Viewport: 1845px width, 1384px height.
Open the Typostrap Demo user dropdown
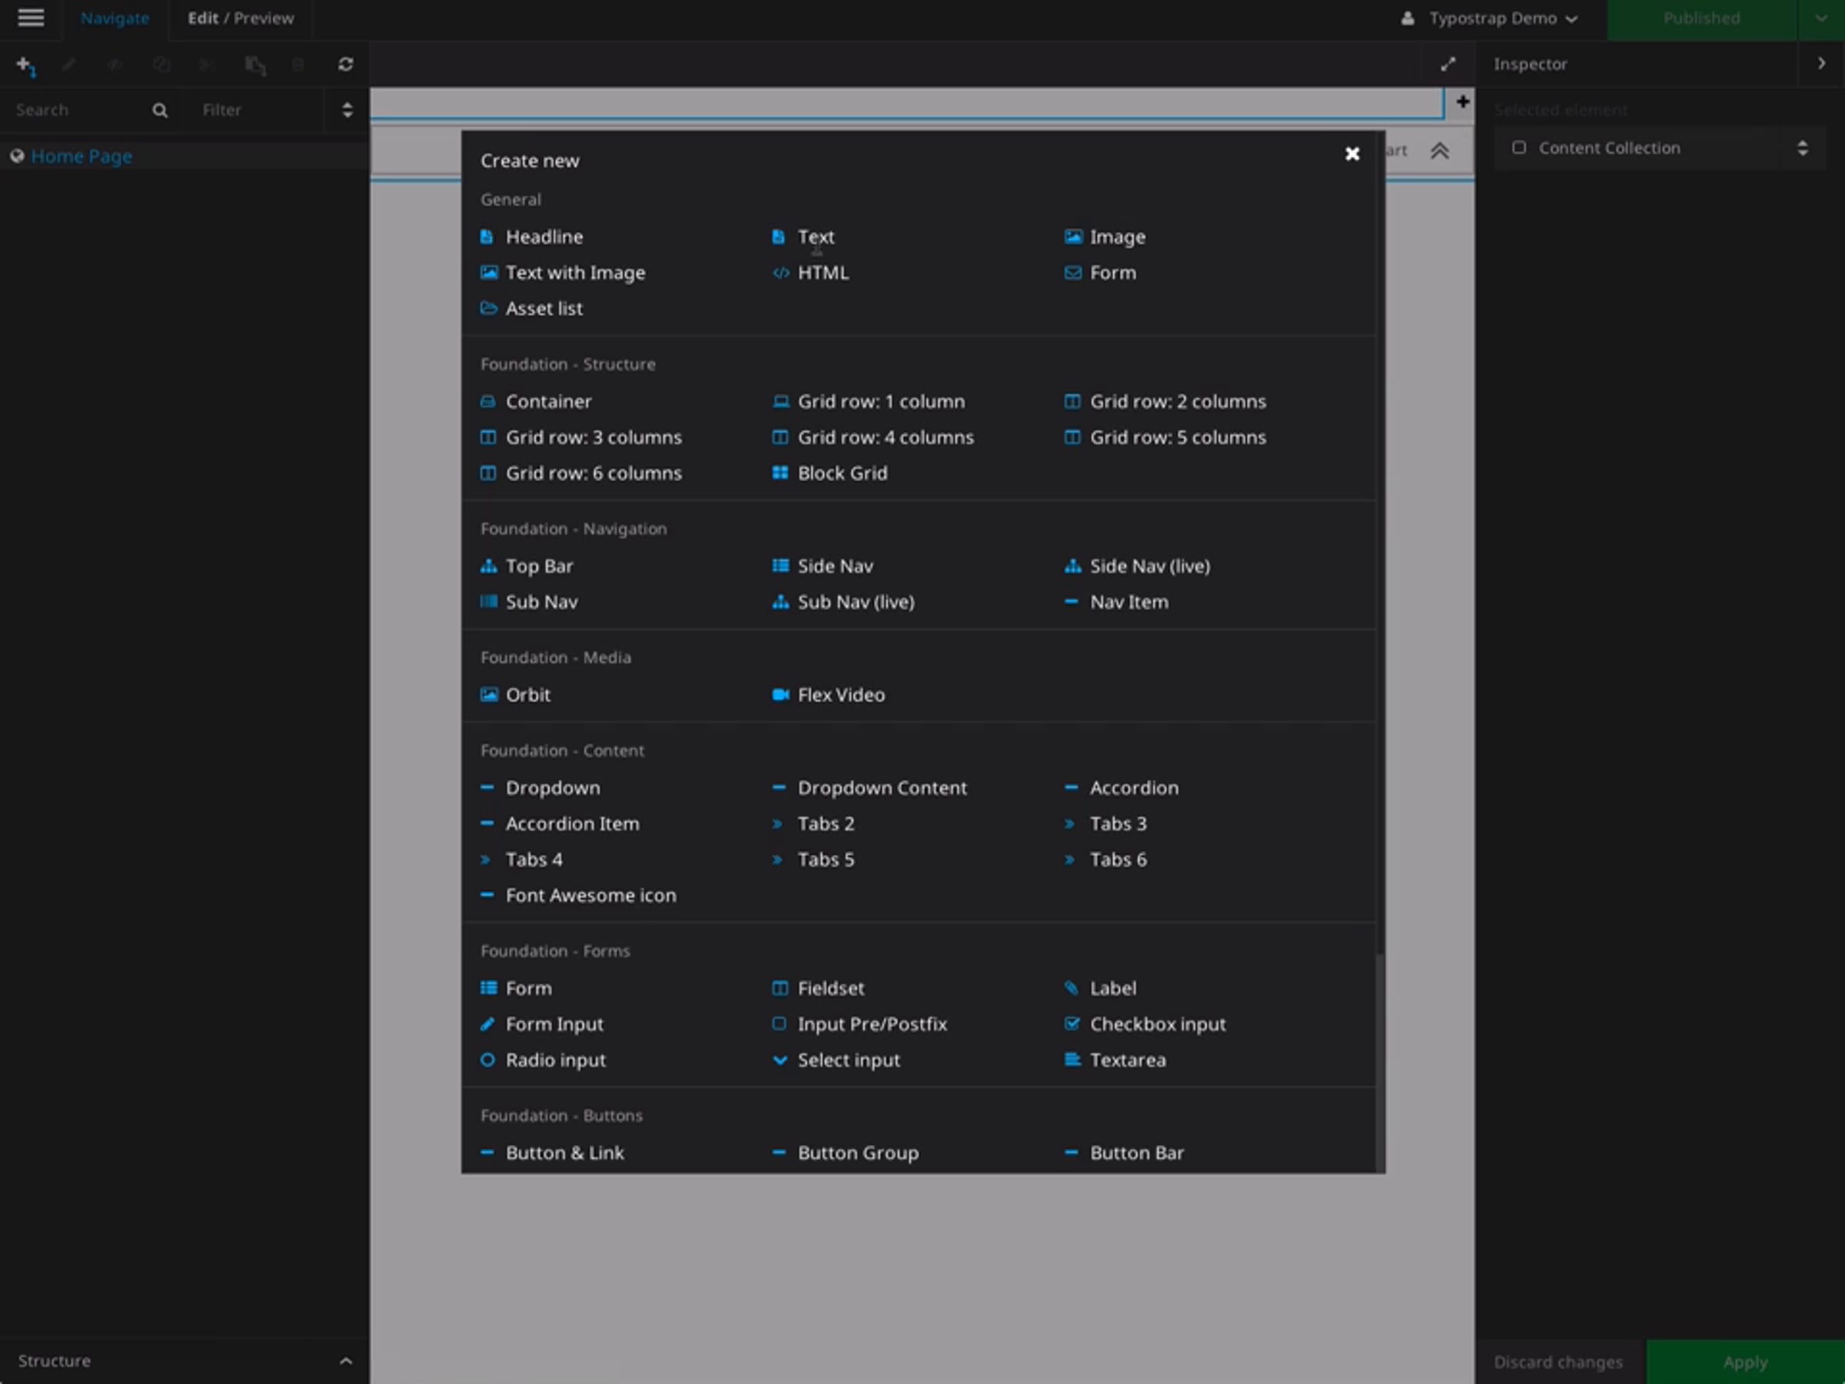pos(1491,18)
